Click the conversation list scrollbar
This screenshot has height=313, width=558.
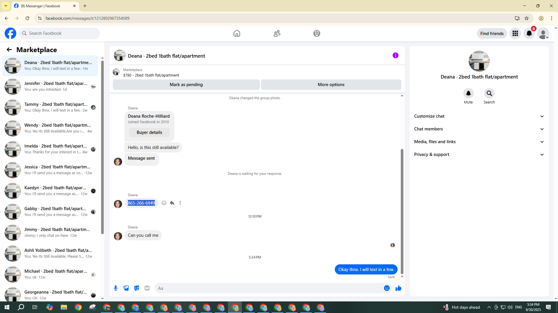click(102, 147)
